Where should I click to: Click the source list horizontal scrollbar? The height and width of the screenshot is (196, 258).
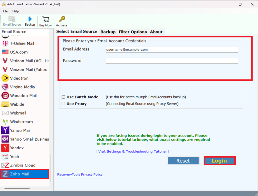pyautogui.click(x=17, y=188)
